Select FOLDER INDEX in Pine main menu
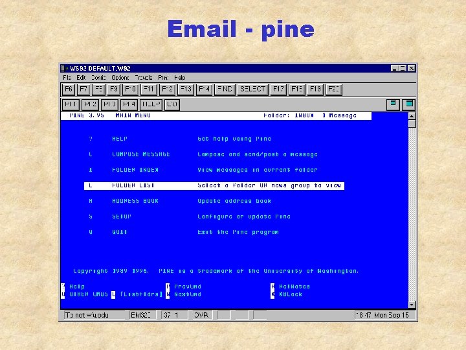Screen dimensions: 466x350 tap(135, 170)
